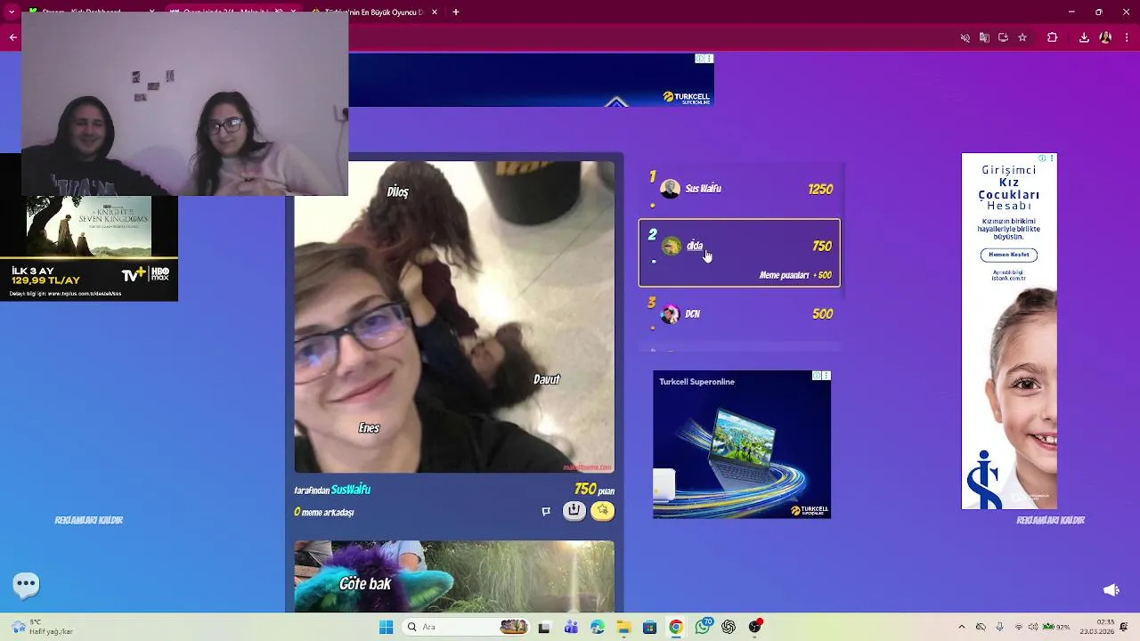
Task: Open a new browser tab
Action: (456, 12)
